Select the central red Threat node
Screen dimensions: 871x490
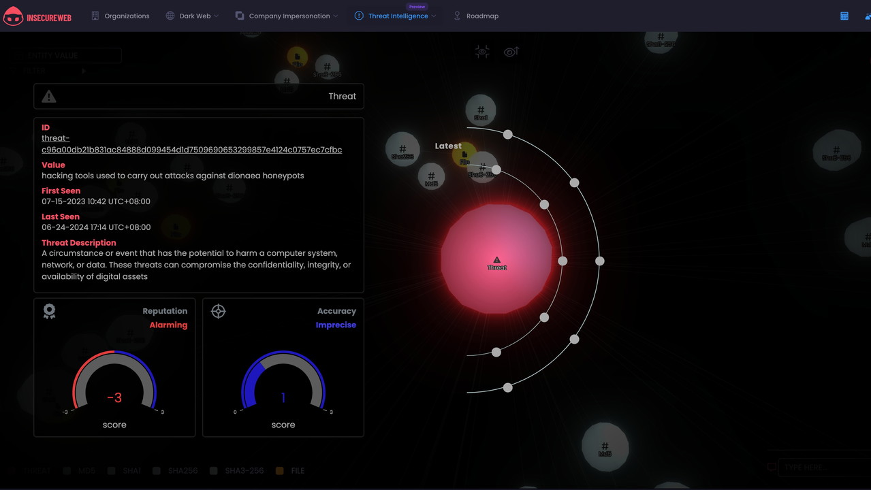click(496, 259)
